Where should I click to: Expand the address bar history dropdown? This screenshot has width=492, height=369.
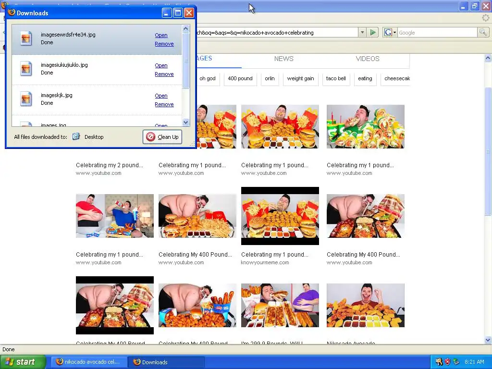tap(362, 32)
